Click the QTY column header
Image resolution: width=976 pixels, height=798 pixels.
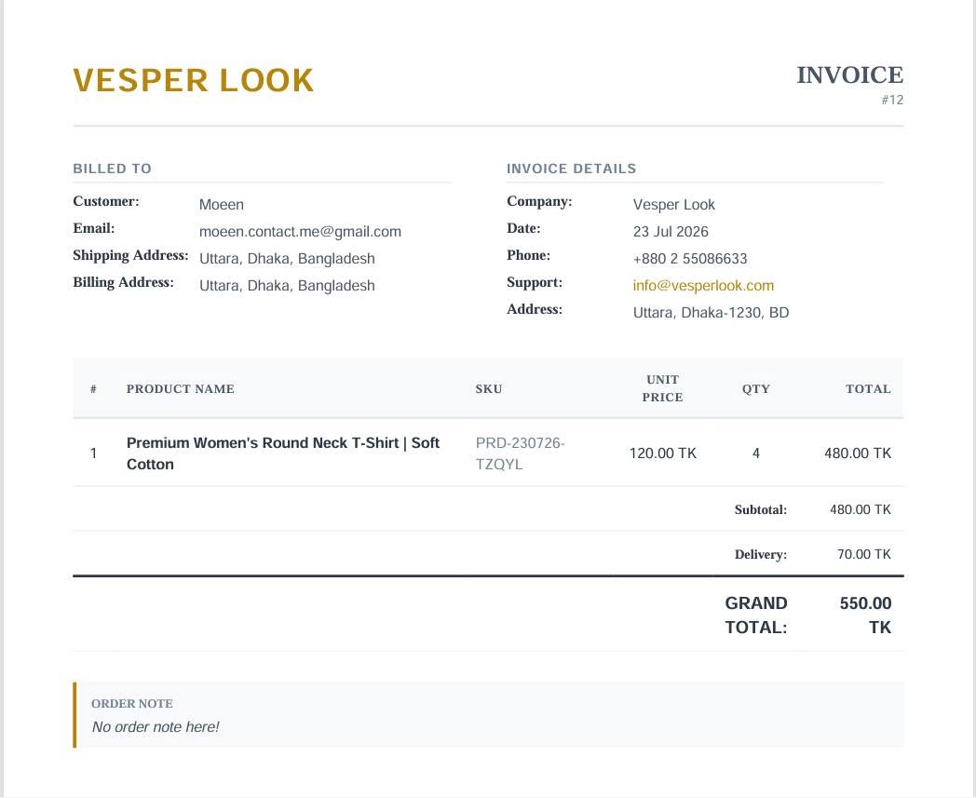[755, 389]
